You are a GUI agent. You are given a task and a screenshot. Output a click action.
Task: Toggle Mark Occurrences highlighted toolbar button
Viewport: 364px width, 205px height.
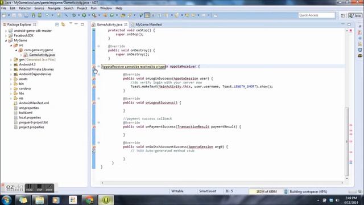point(147,15)
